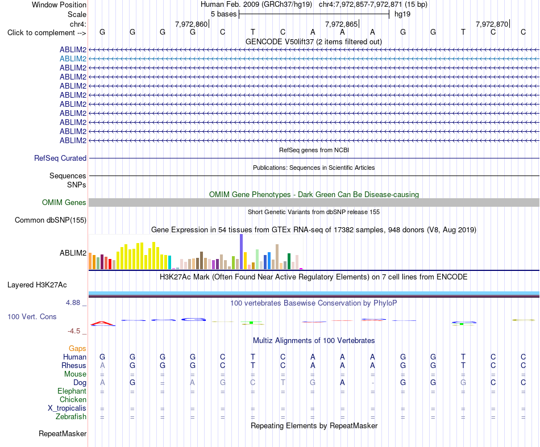Click the dark green bar in GTEx chart
Screen dimensions: 540x447
point(289,261)
